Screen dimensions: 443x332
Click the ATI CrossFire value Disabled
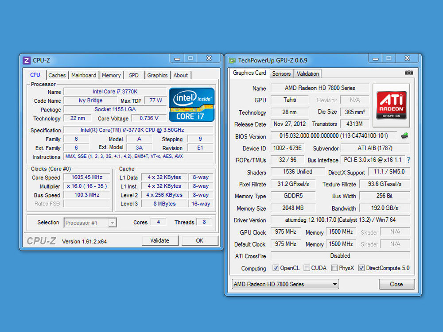point(340,256)
